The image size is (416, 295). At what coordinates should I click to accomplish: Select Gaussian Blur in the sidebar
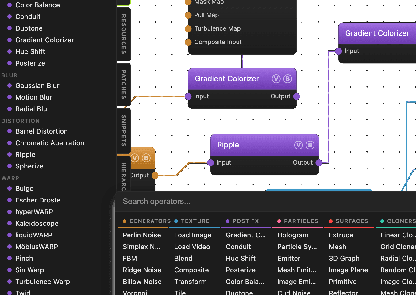[x=37, y=86]
